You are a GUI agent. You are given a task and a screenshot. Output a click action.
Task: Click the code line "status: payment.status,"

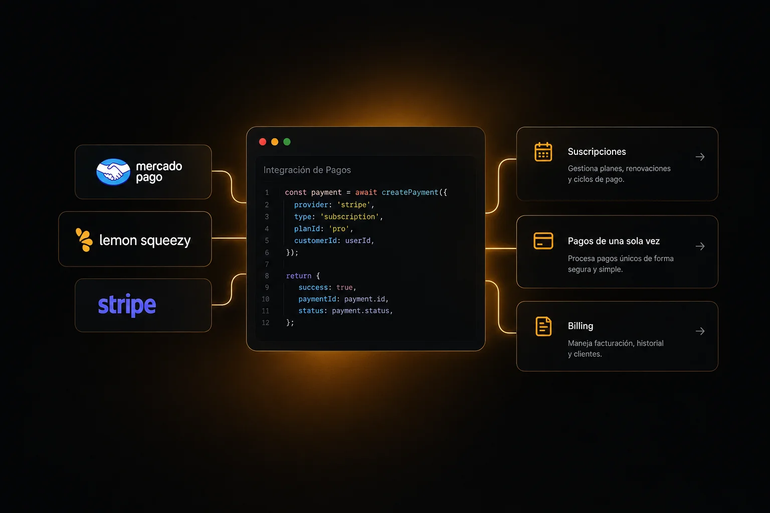point(345,311)
